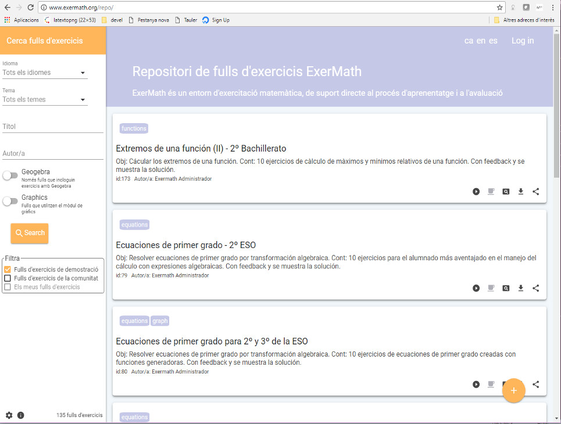Toggle the Graphics switch
This screenshot has height=424, width=561.
tap(10, 201)
